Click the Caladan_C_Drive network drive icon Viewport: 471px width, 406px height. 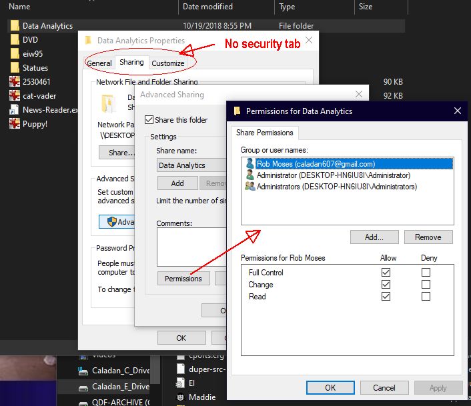(83, 371)
